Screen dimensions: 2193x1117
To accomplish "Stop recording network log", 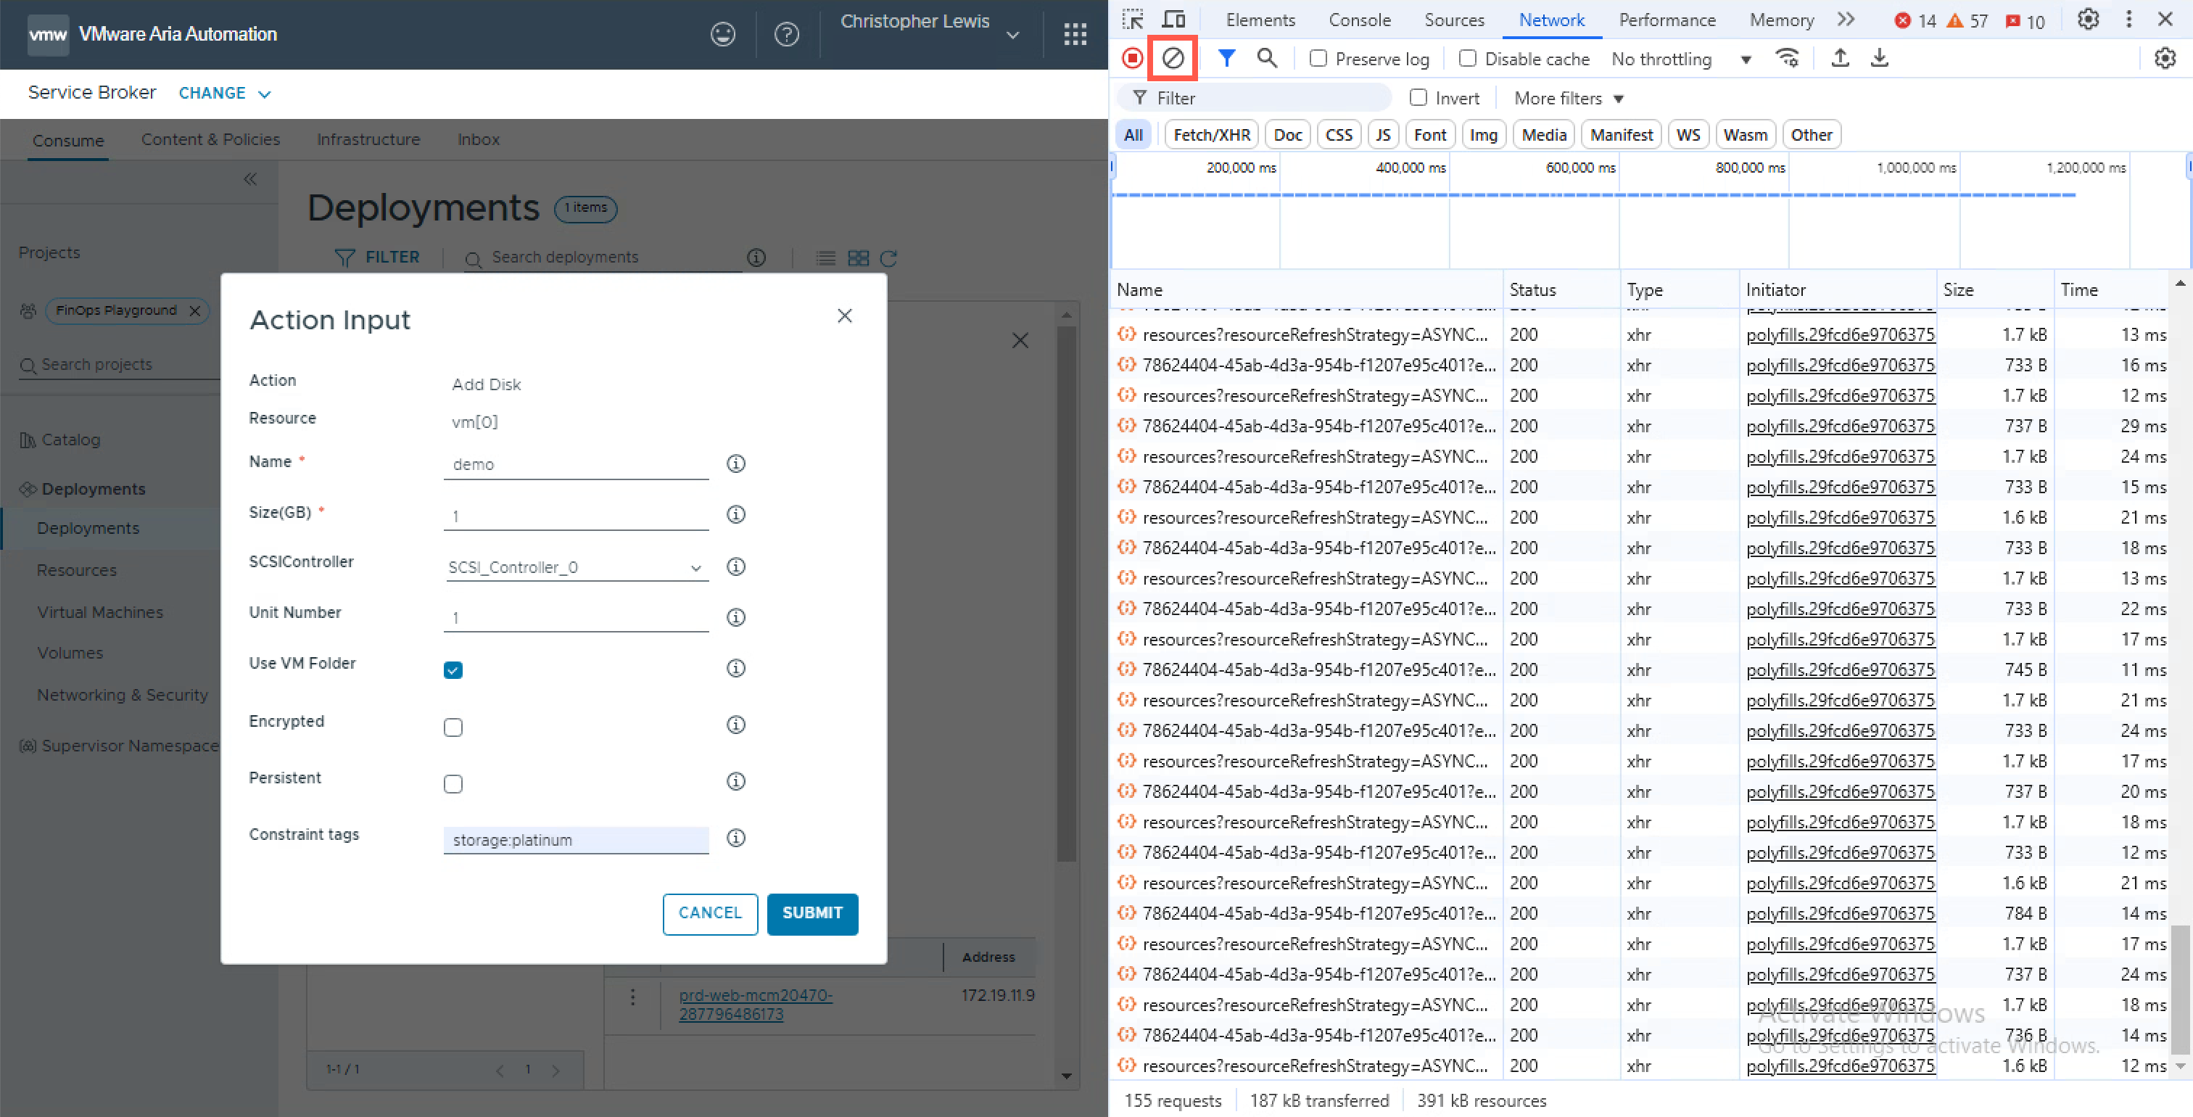I will [x=1132, y=58].
